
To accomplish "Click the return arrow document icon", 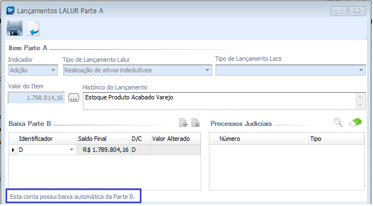I will tap(33, 28).
